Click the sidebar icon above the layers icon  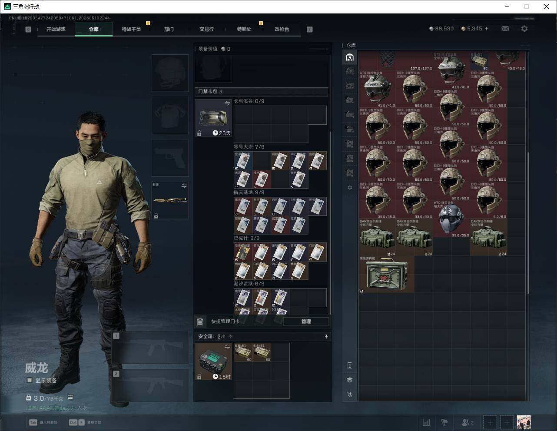(350, 365)
